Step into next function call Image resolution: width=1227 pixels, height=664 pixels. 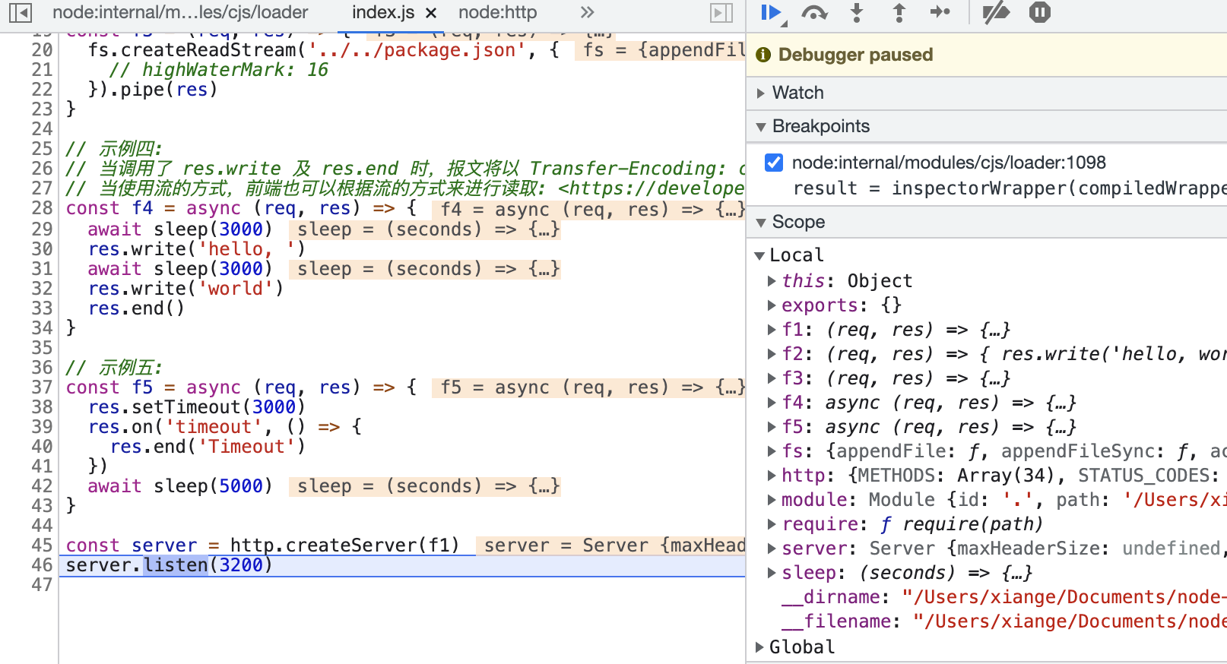click(857, 12)
